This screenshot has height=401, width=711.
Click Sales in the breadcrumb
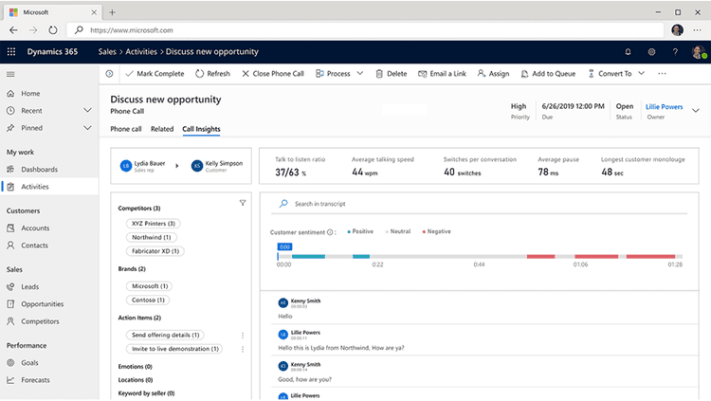107,52
